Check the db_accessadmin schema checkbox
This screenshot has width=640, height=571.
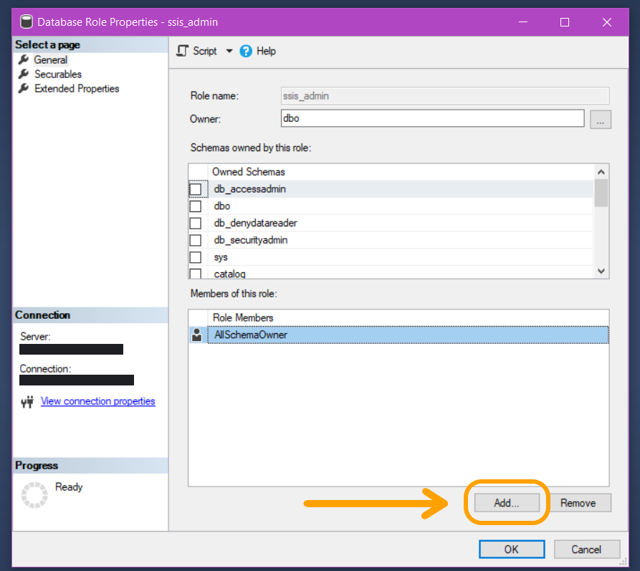click(196, 189)
